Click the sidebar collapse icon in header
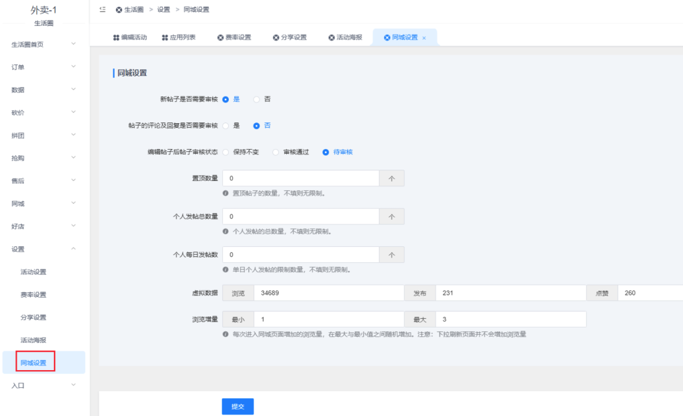 click(101, 10)
